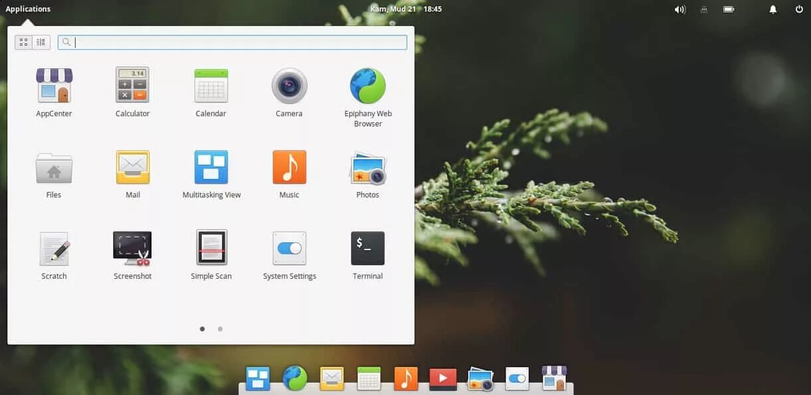Open the date and time indicator
Image resolution: width=811 pixels, height=395 pixels.
click(406, 9)
